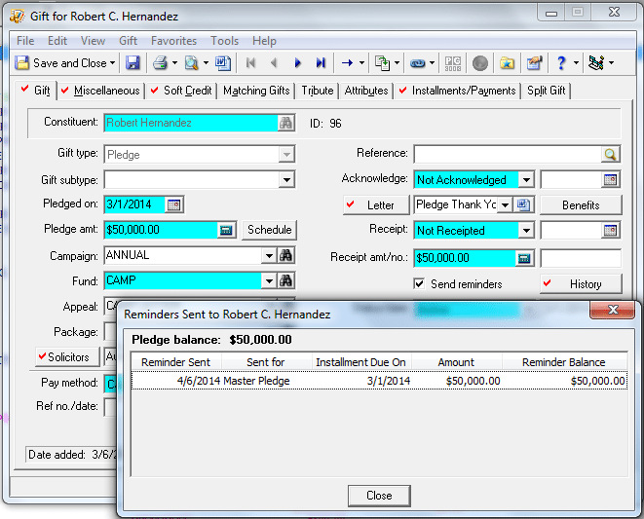Image resolution: width=644 pixels, height=519 pixels.
Task: Switch to the Miscellaneous tab
Action: pyautogui.click(x=100, y=91)
